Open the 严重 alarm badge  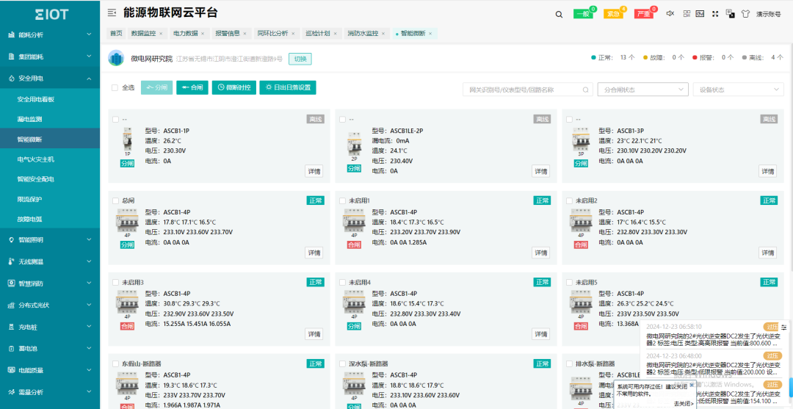pos(644,14)
